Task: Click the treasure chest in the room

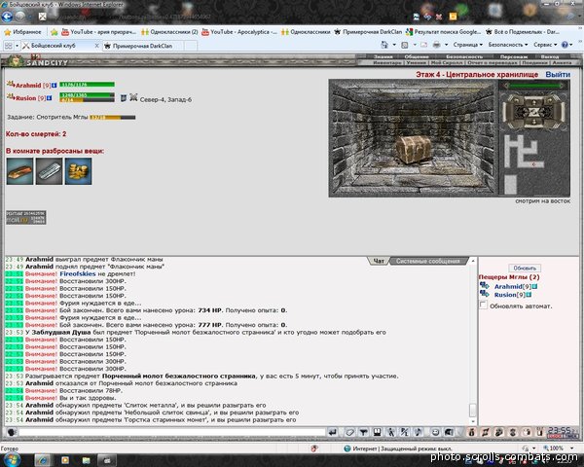Action: (413, 150)
